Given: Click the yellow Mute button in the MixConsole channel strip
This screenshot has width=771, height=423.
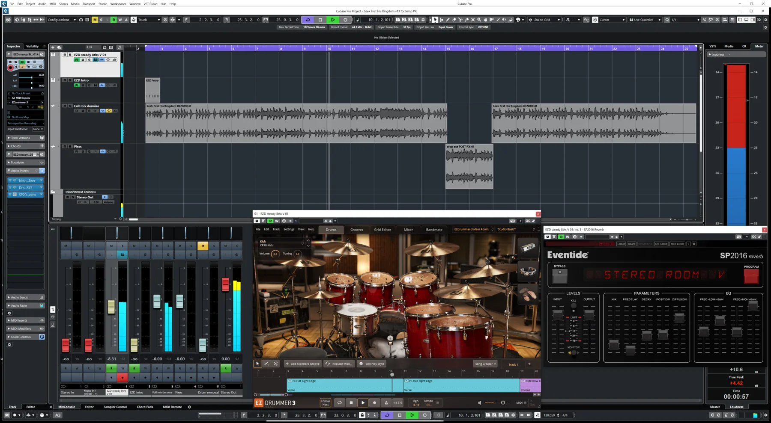Looking at the screenshot, I should 203,246.
